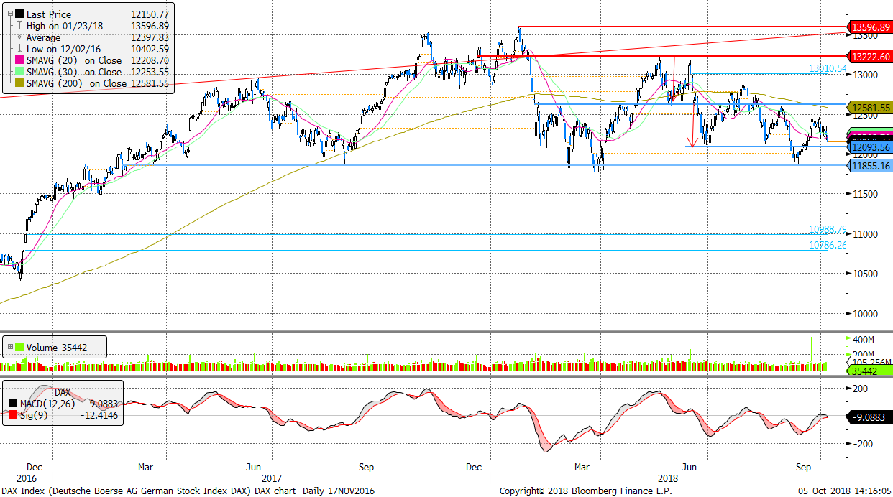Viewport: 893px width, 497px height.
Task: Click the -12.4146 signal value
Action: [x=98, y=415]
